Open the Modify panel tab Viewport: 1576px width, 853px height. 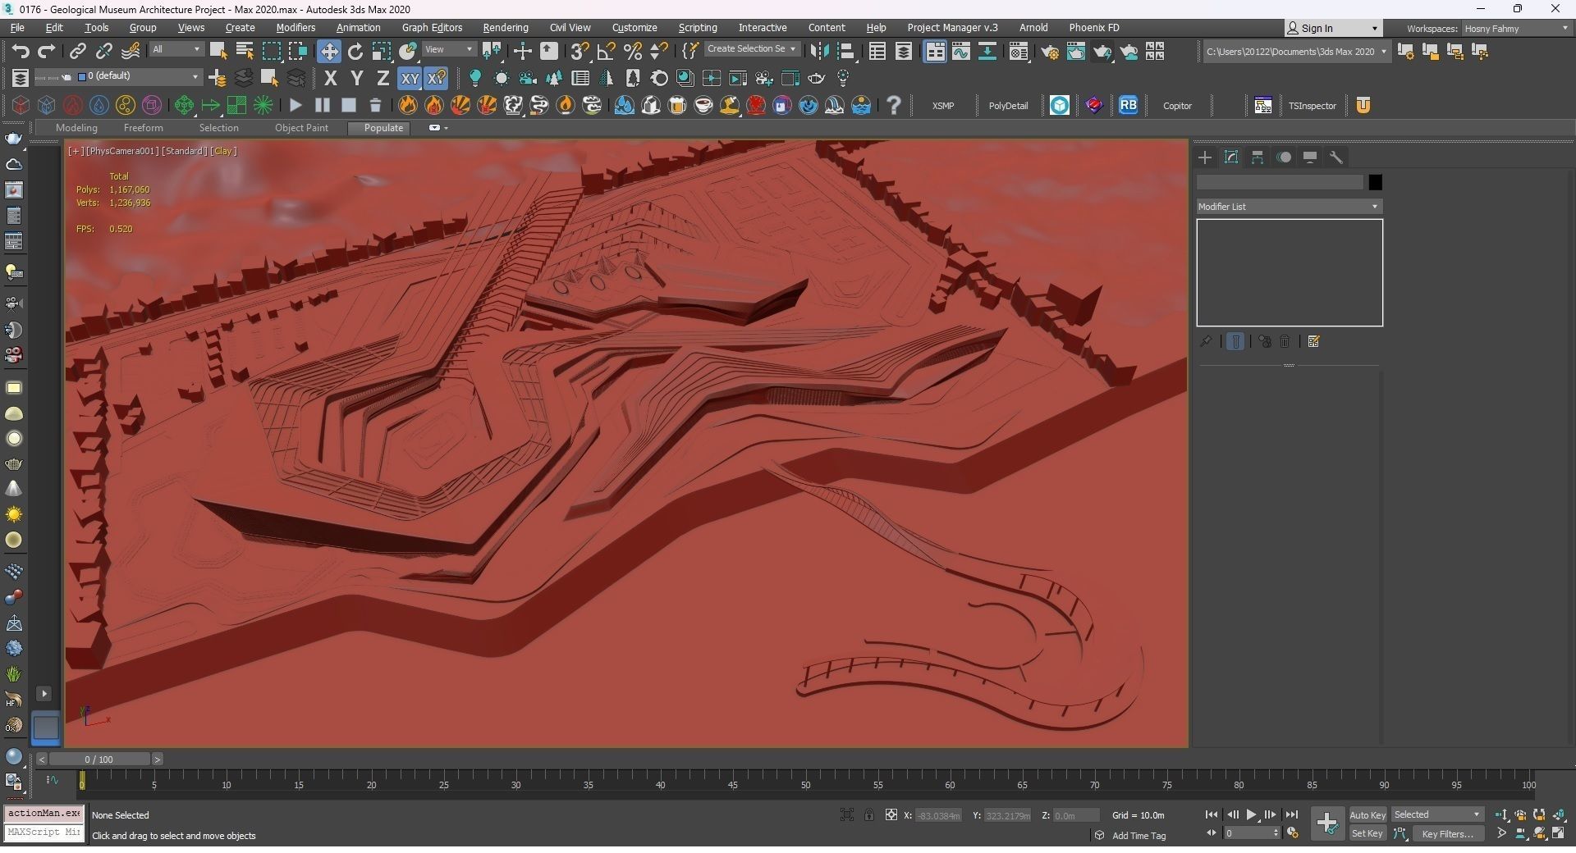1231,157
